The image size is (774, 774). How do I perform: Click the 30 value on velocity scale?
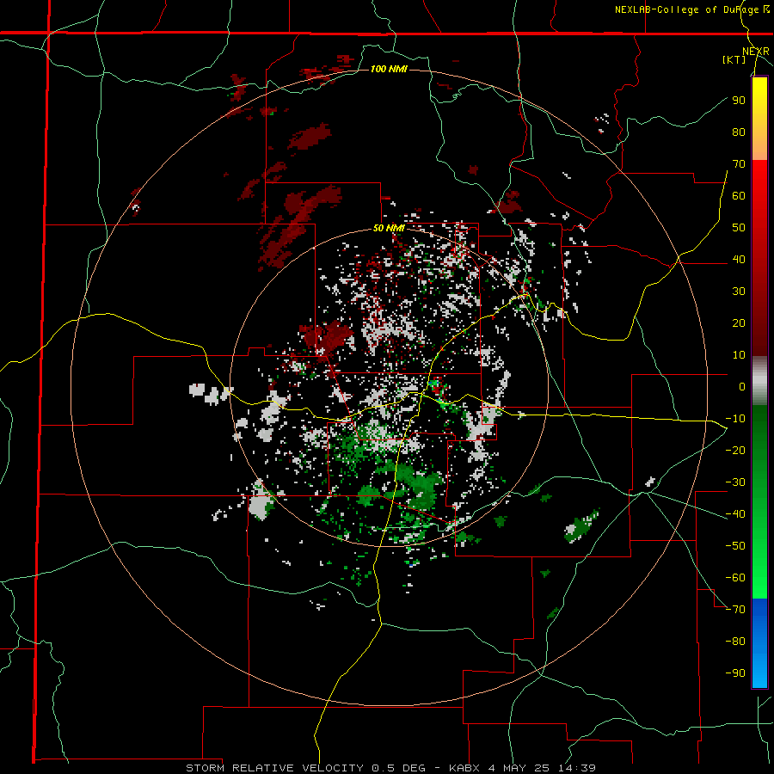pyautogui.click(x=739, y=292)
